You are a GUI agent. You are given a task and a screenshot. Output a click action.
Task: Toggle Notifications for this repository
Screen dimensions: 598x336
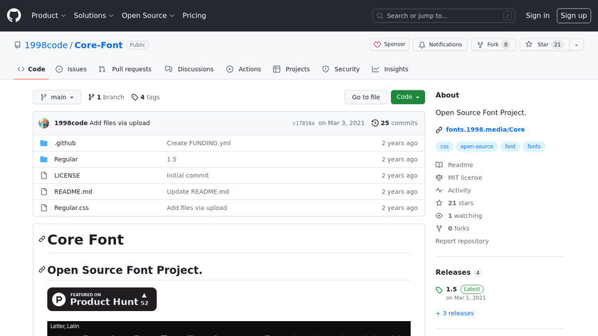pyautogui.click(x=440, y=45)
